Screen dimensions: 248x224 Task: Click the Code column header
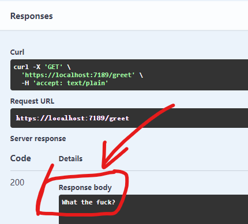[x=20, y=158]
